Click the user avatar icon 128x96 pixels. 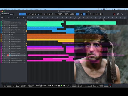(x=114, y=14)
